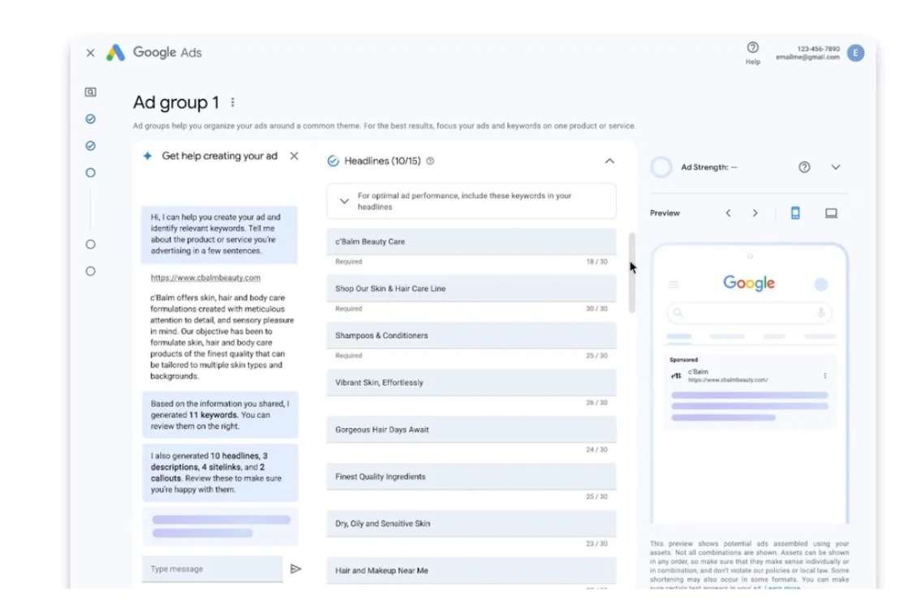Select the fourth step circle in sidebar
Image resolution: width=921 pixels, height=604 pixels.
pos(90,245)
